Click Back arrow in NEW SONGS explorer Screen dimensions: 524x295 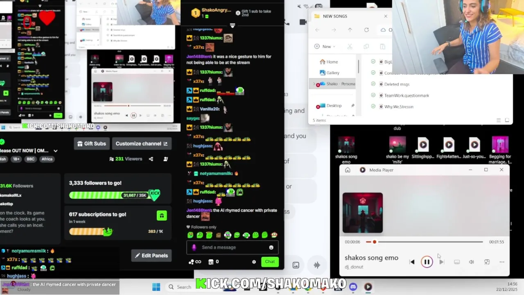click(x=317, y=30)
